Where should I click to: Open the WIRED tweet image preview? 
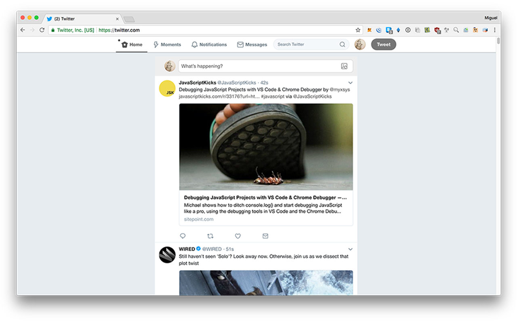tap(266, 283)
